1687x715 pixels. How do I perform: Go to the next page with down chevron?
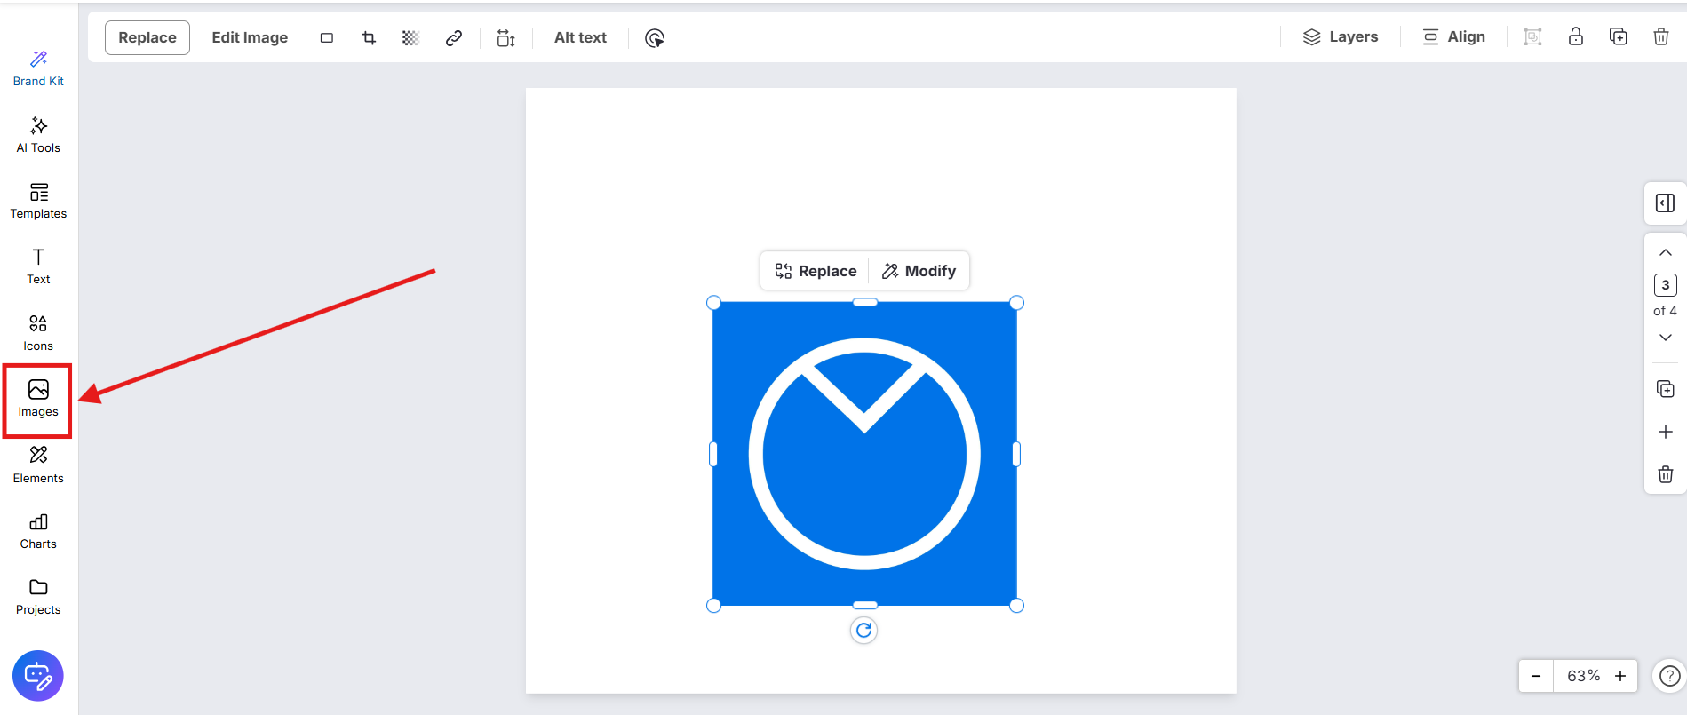pyautogui.click(x=1665, y=338)
